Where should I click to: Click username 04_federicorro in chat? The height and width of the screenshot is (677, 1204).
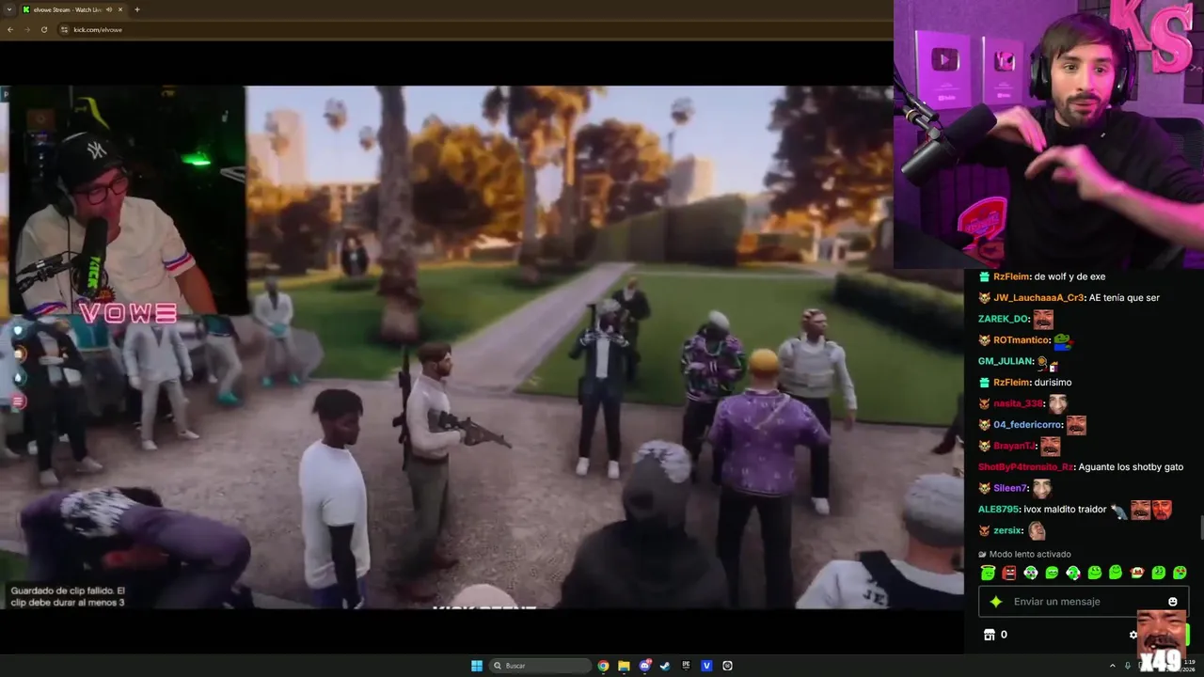(x=1026, y=425)
